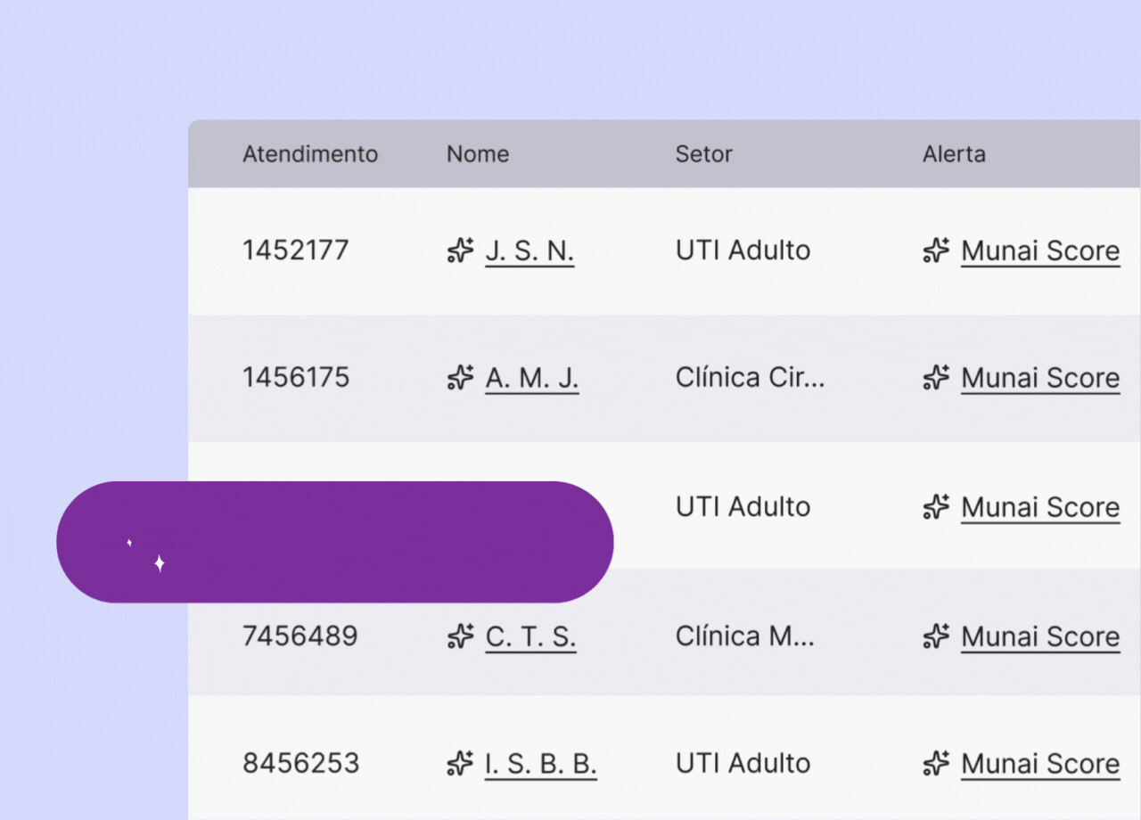This screenshot has width=1141, height=820.
Task: Click the sparkle icon beside I. S. B. B.
Action: click(x=460, y=763)
